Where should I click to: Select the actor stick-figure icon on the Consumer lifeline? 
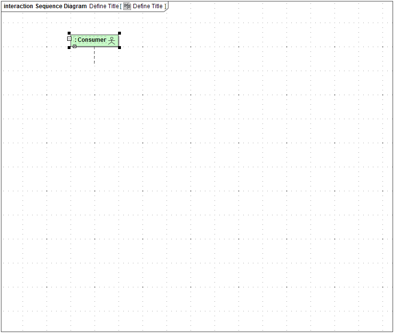point(112,41)
